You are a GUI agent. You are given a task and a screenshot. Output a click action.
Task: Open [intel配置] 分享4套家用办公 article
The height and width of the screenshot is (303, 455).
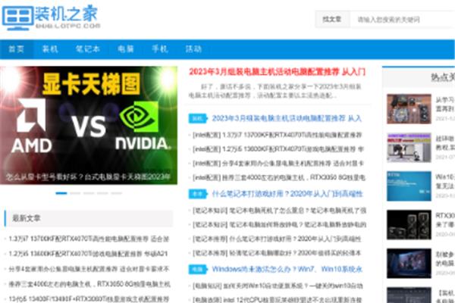[x=278, y=164]
